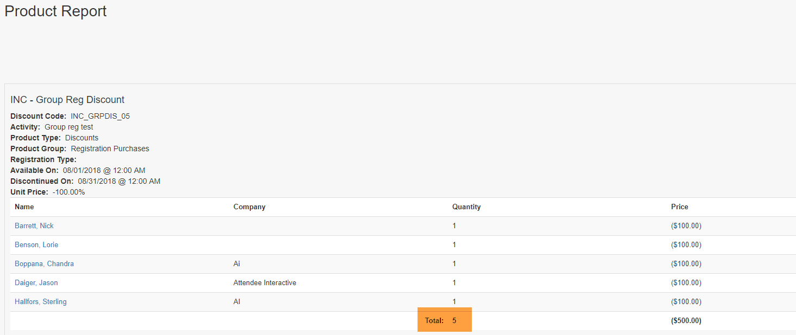
Task: Click the INC - Group Reg Discount heading
Action: [67, 100]
